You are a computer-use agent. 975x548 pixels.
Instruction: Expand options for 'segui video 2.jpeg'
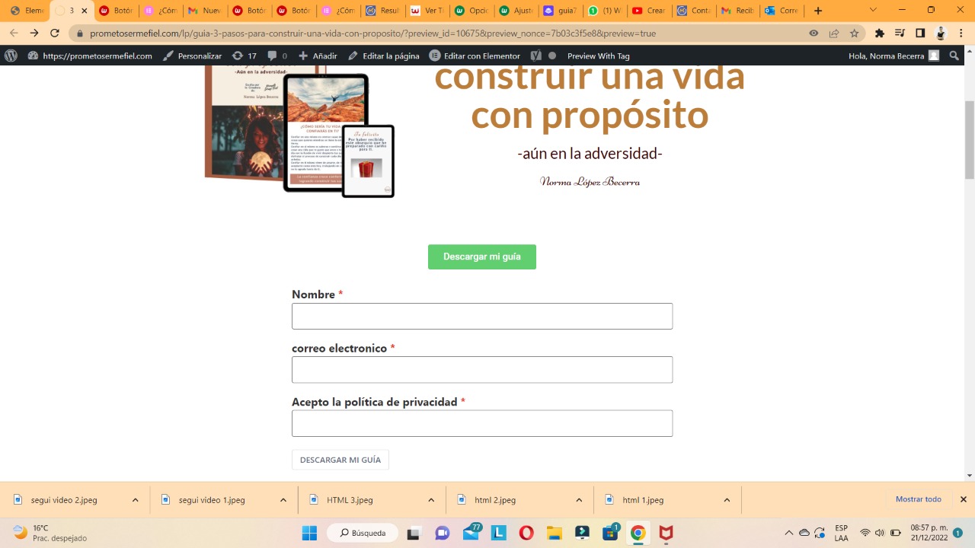point(136,500)
